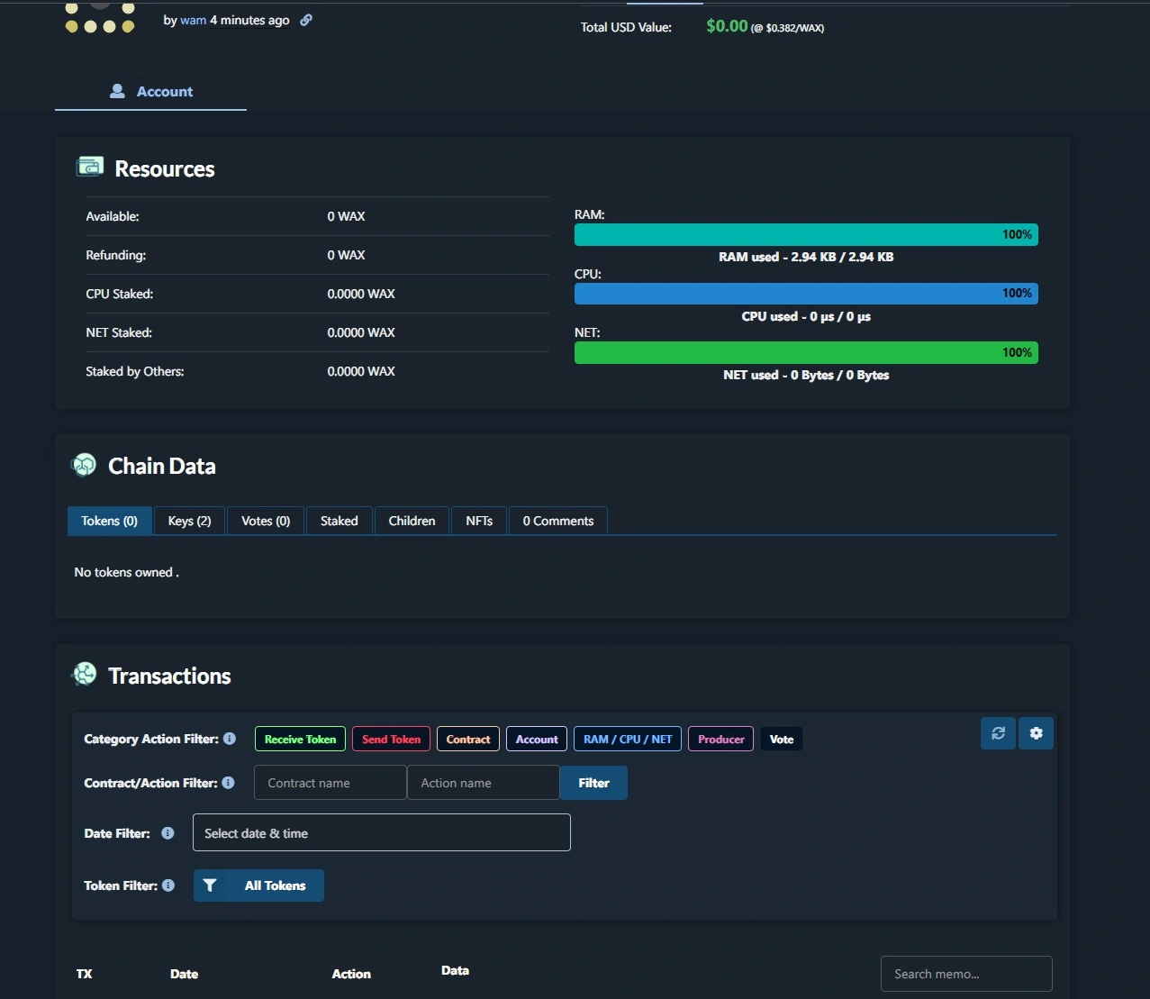Screen dimensions: 1150x999
Task: Click the 'Staked by Others:' label
Action: click(x=135, y=371)
